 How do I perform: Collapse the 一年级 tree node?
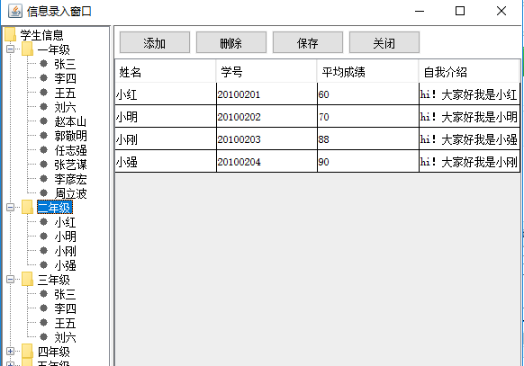pyautogui.click(x=11, y=49)
